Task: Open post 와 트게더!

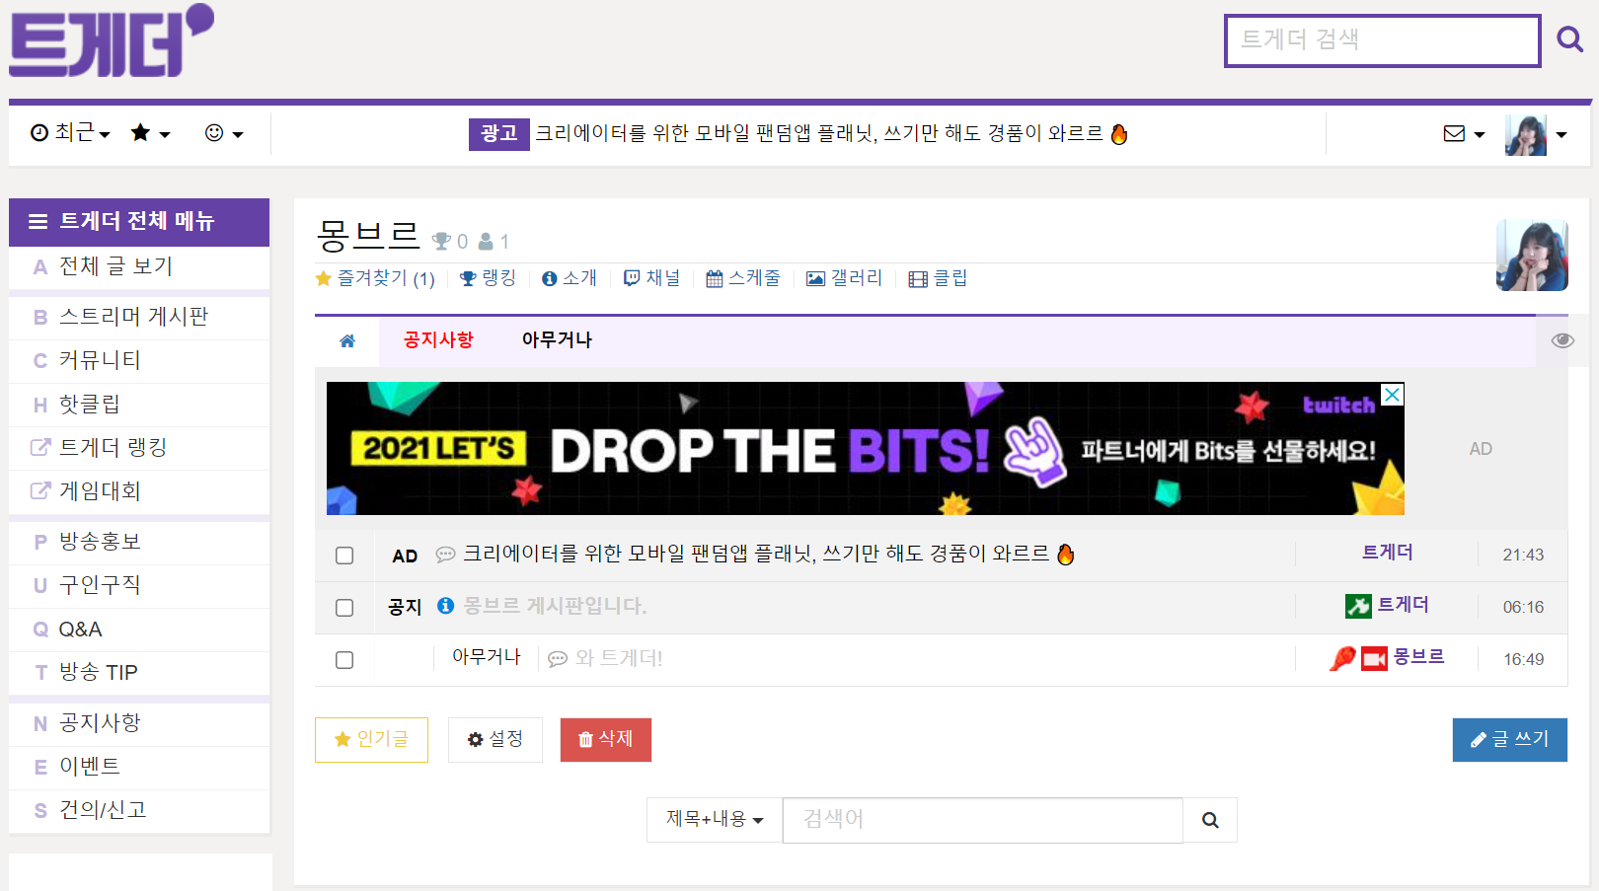Action: (x=619, y=658)
